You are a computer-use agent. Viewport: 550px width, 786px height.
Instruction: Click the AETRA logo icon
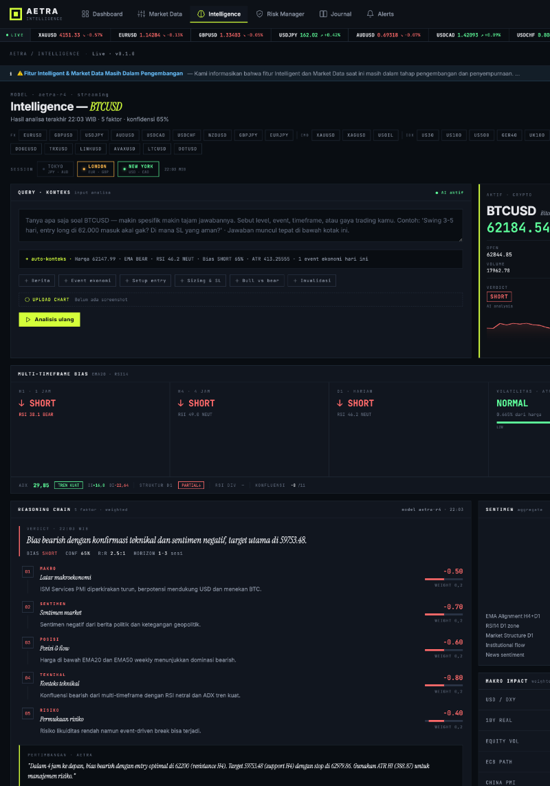(x=16, y=14)
